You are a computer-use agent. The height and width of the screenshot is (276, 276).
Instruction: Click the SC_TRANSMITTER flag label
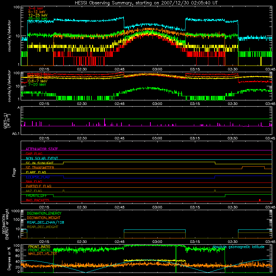40,168
